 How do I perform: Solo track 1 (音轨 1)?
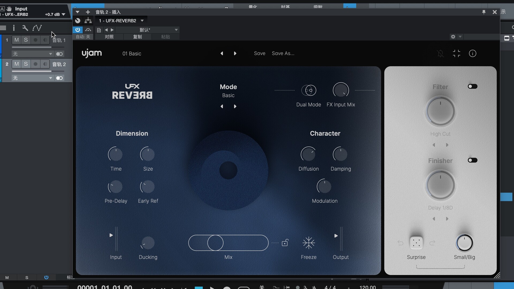click(26, 40)
